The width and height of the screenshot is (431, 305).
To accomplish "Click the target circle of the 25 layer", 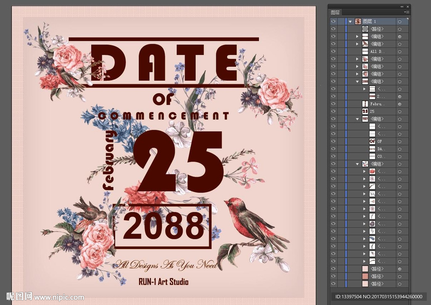I will click(x=399, y=111).
